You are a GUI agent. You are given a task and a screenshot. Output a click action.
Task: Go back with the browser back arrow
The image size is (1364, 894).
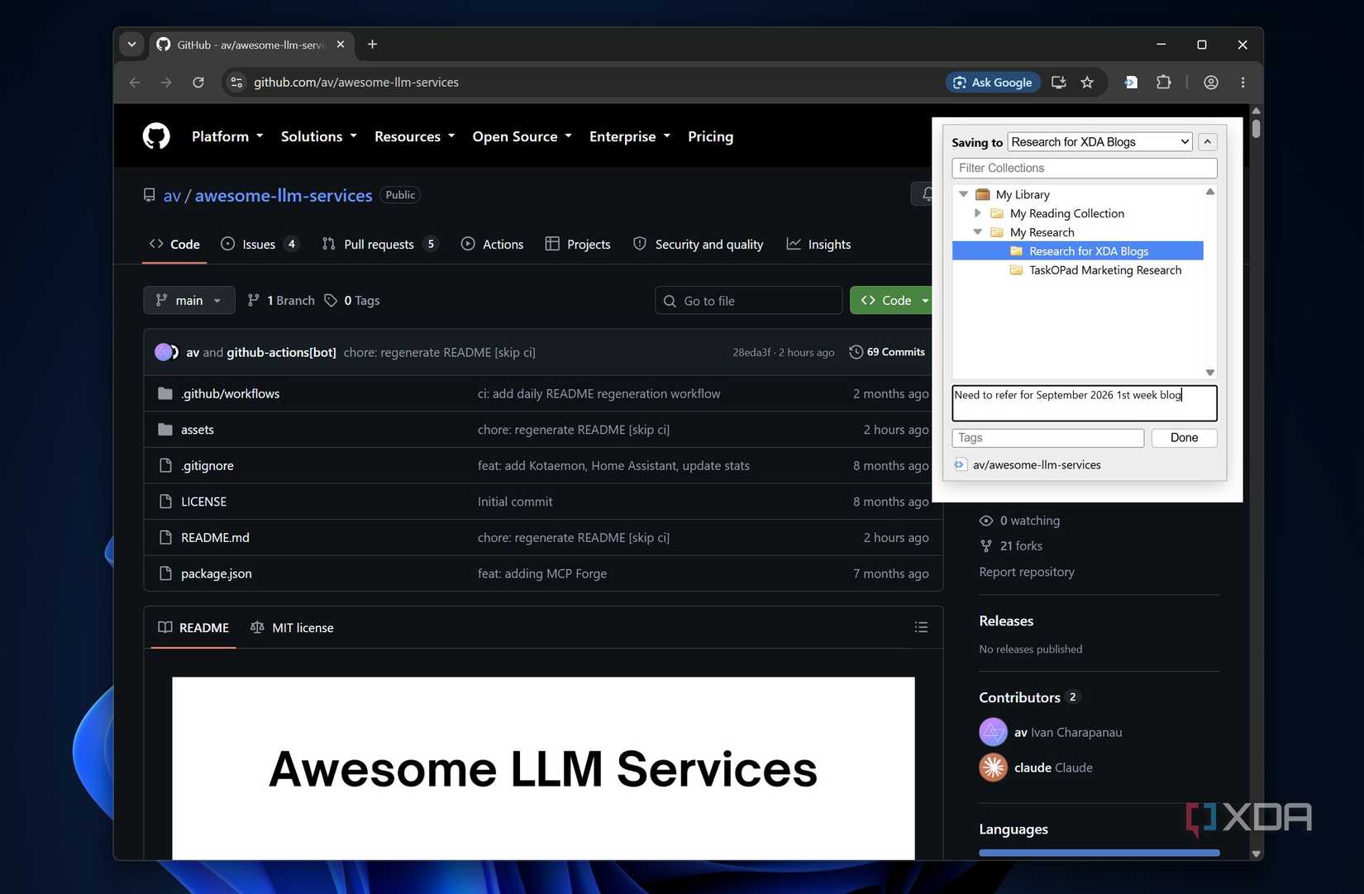135,83
